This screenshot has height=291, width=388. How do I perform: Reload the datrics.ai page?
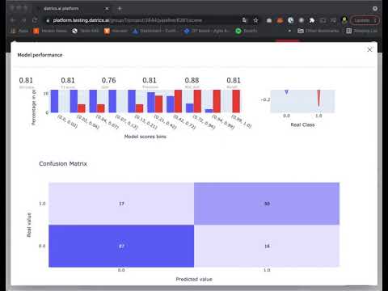click(x=35, y=20)
